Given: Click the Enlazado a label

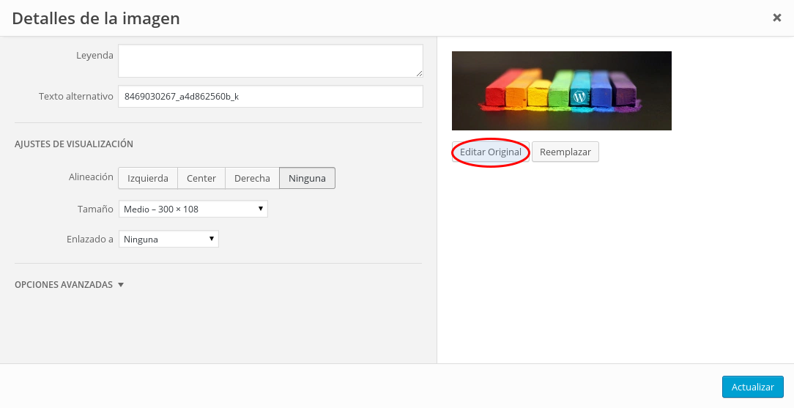Looking at the screenshot, I should [90, 239].
